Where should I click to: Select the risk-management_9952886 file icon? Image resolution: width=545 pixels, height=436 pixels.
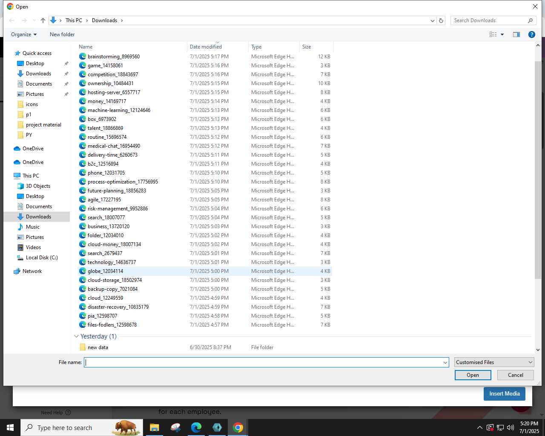(83, 209)
